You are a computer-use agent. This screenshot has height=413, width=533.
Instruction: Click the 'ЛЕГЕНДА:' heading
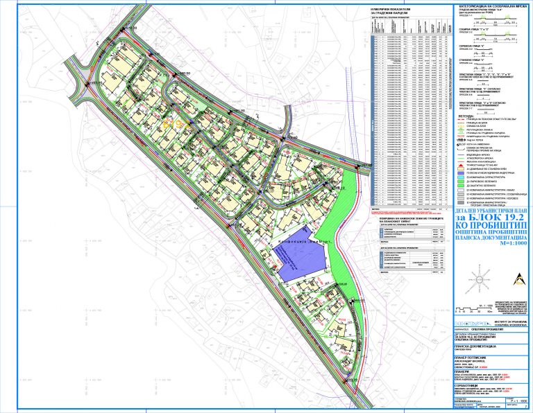(x=466, y=116)
